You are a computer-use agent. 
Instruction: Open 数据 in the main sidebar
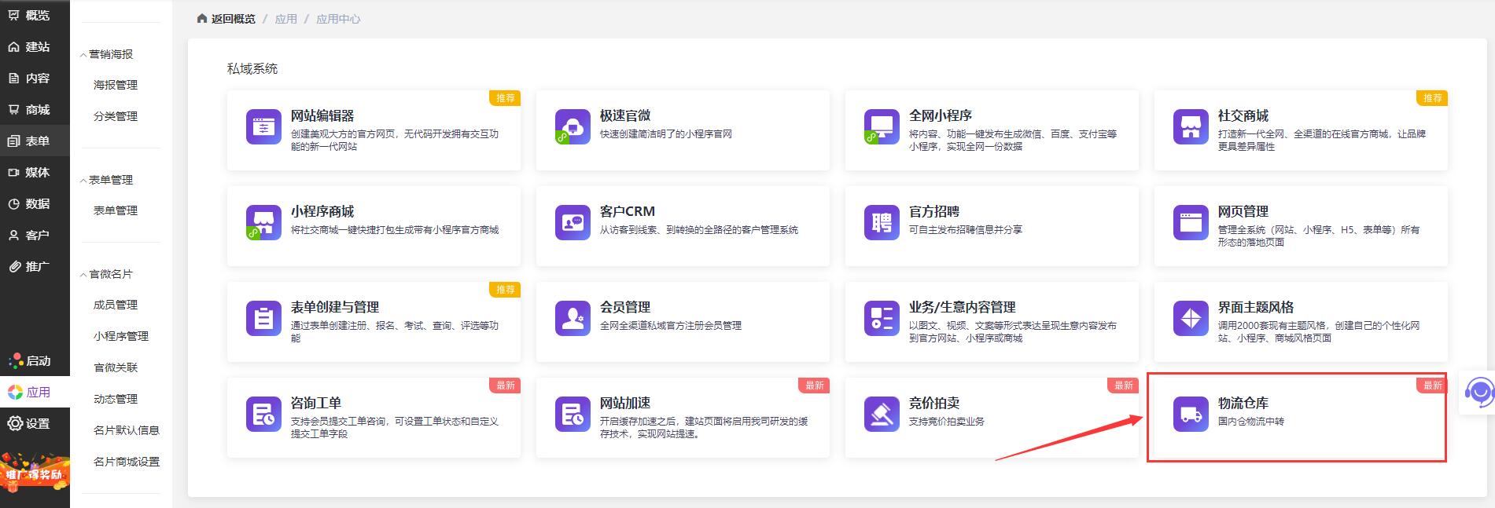tap(35, 204)
